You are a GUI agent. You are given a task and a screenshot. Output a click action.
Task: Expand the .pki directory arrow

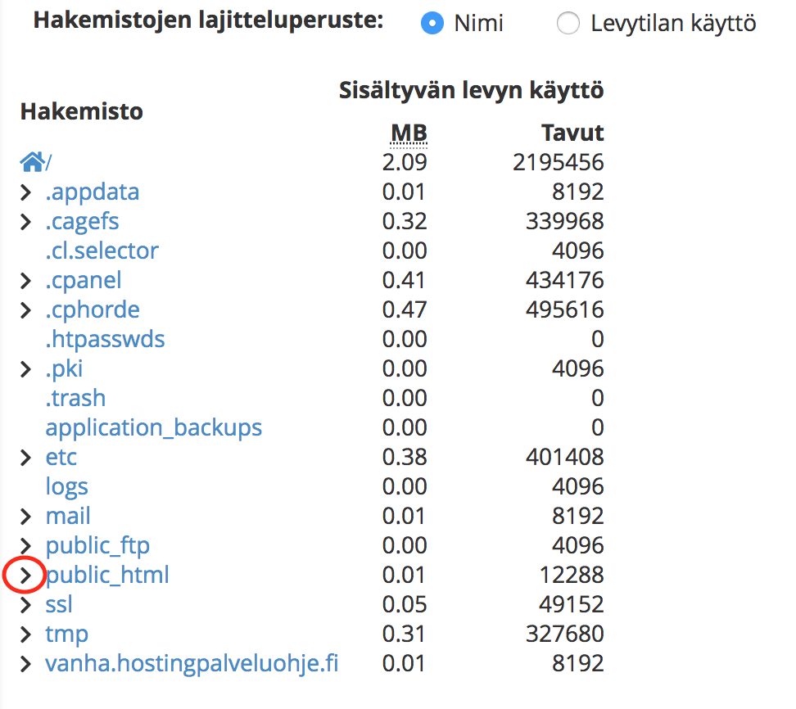[26, 369]
